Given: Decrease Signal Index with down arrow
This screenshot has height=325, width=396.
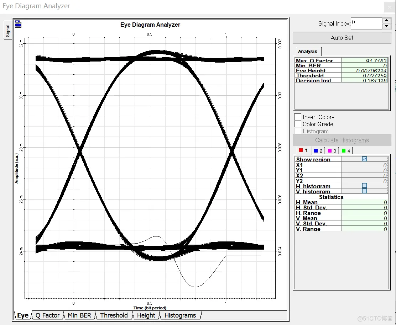Looking at the screenshot, I should pyautogui.click(x=387, y=26).
